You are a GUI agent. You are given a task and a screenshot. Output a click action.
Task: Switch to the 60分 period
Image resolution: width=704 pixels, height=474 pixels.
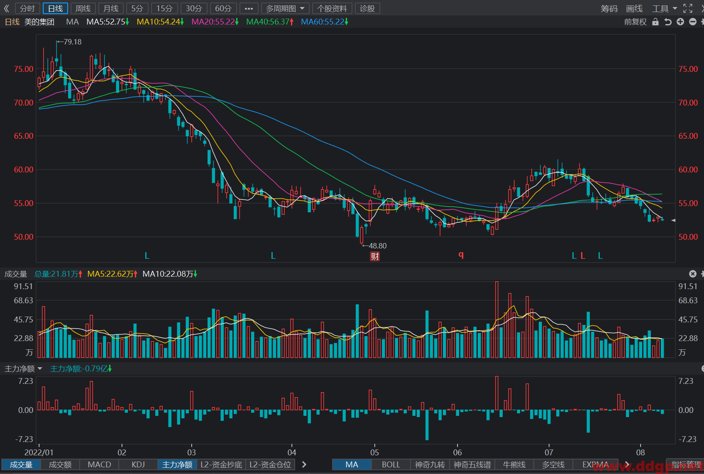[223, 8]
